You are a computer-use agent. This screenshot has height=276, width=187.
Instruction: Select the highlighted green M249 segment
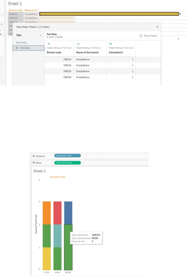[68, 247]
